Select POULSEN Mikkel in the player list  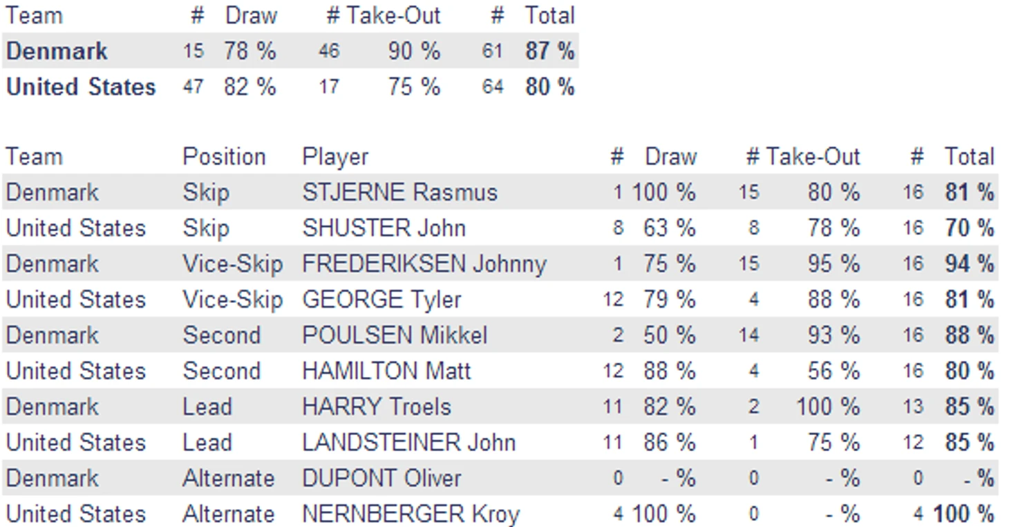tap(395, 335)
